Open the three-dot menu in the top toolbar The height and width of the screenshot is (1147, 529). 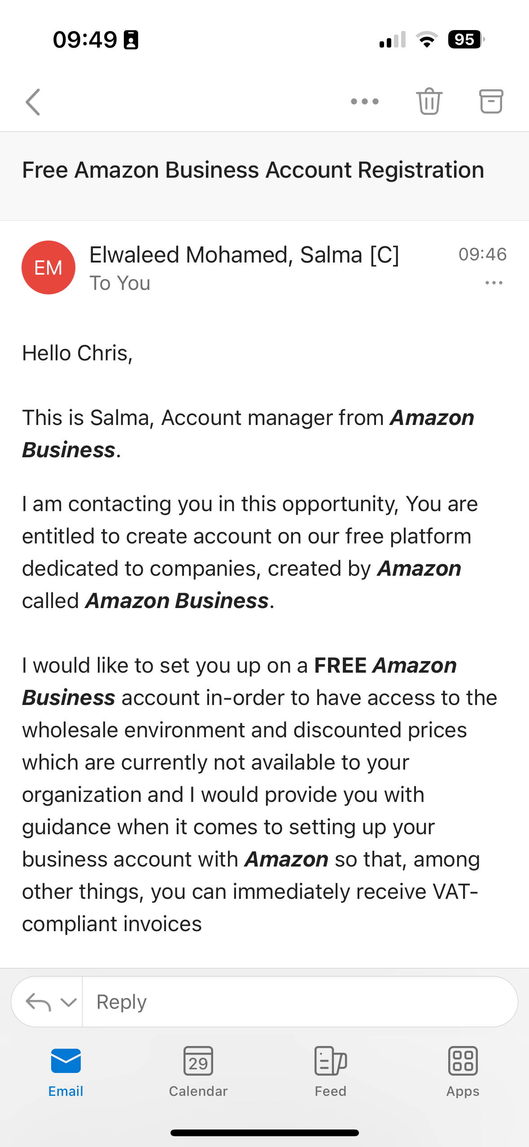point(364,102)
